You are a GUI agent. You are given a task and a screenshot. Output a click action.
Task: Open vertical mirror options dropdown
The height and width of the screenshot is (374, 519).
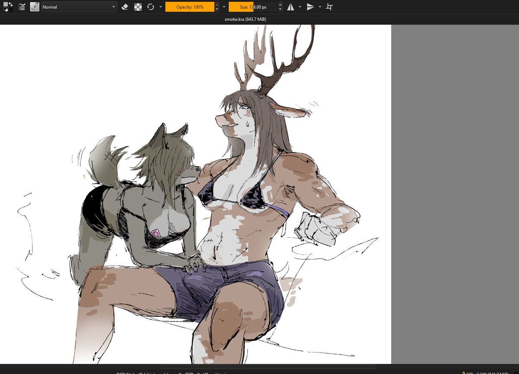click(x=320, y=7)
